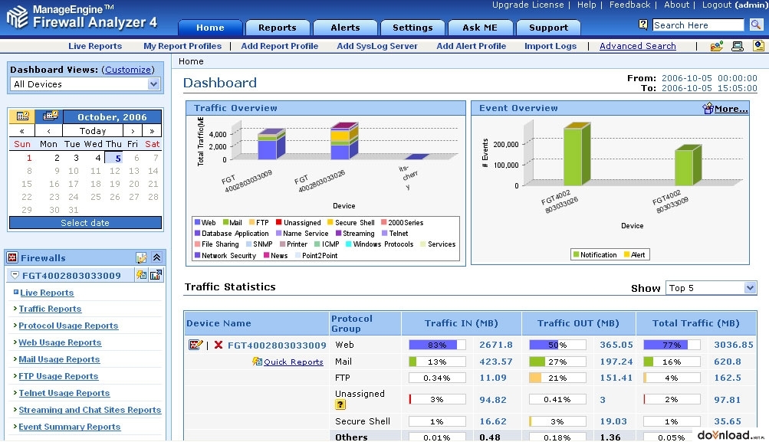Click the Quick Reports icon in the table

click(x=257, y=362)
